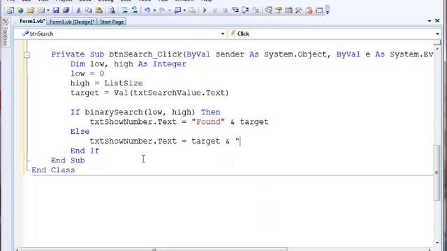
Task: Open Solution Explorer via toolbar icon
Action: click(268, 10)
